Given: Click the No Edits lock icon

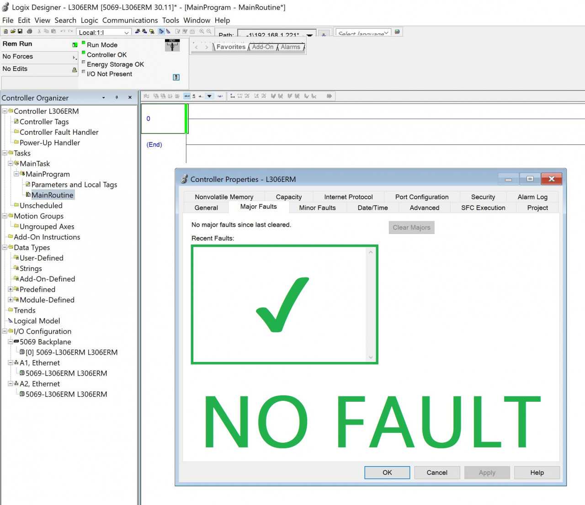Looking at the screenshot, I should (74, 70).
